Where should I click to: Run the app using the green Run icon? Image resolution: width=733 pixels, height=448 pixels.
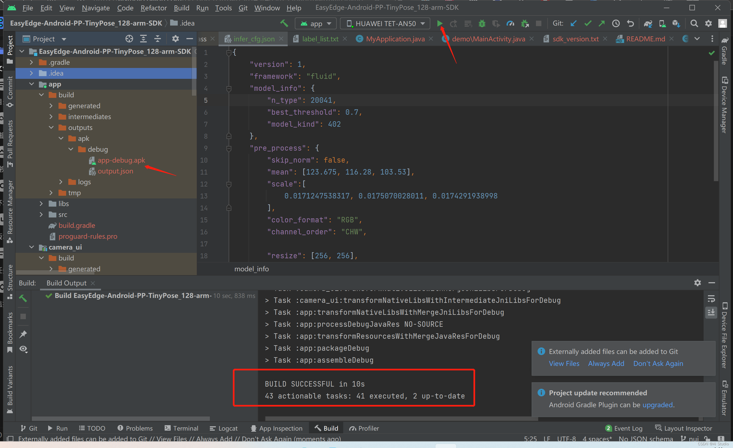point(440,23)
